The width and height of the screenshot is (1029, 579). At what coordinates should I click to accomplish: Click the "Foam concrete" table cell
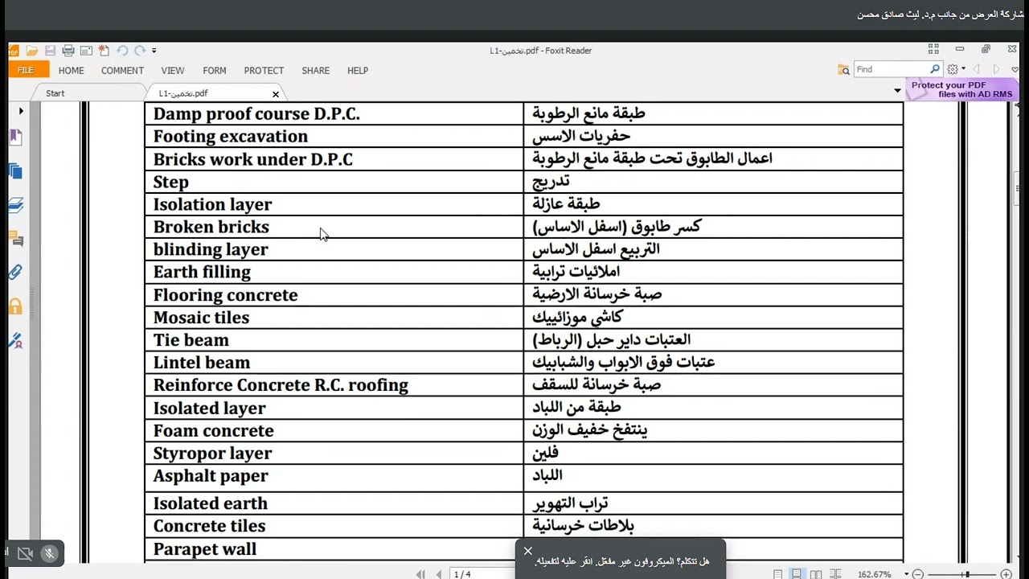pos(334,430)
